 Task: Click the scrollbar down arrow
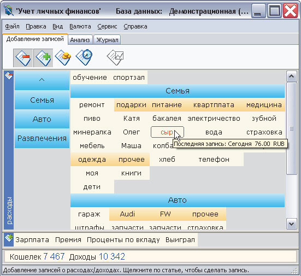[291, 224]
